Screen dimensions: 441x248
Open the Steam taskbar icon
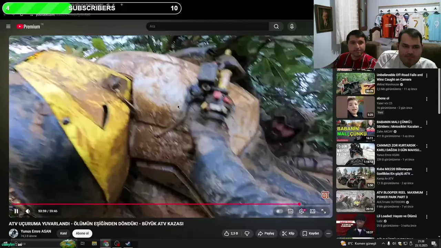coord(127,244)
